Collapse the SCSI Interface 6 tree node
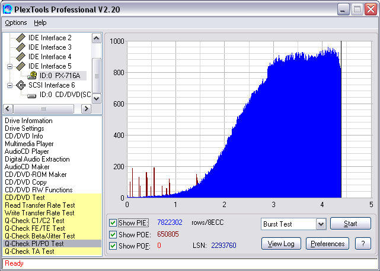 coord(9,85)
